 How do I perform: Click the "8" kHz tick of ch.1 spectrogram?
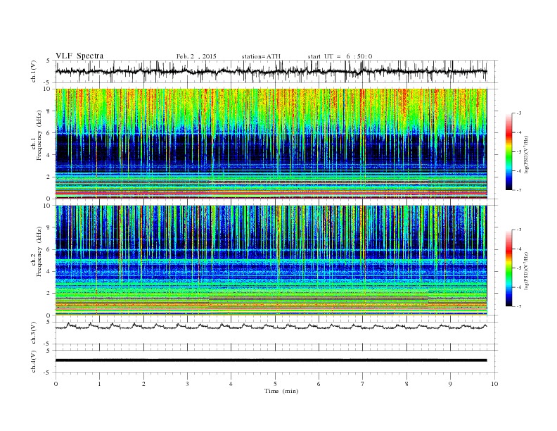49,111
